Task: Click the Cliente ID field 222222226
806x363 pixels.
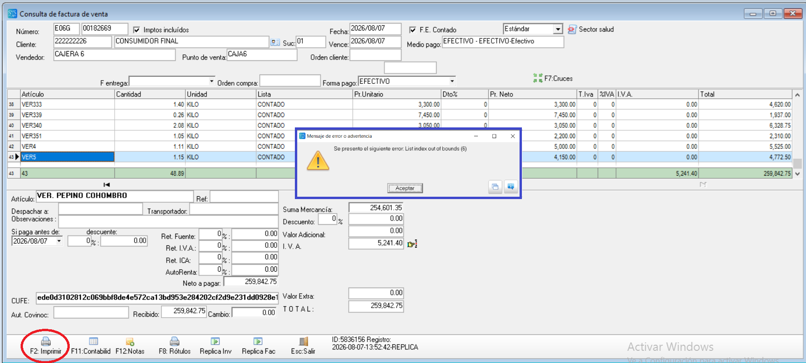Action: click(82, 42)
